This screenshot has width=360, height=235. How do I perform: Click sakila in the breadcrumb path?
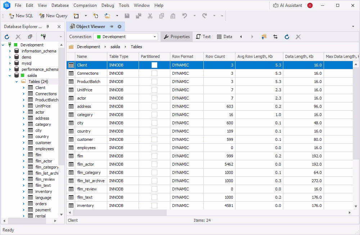pos(115,47)
